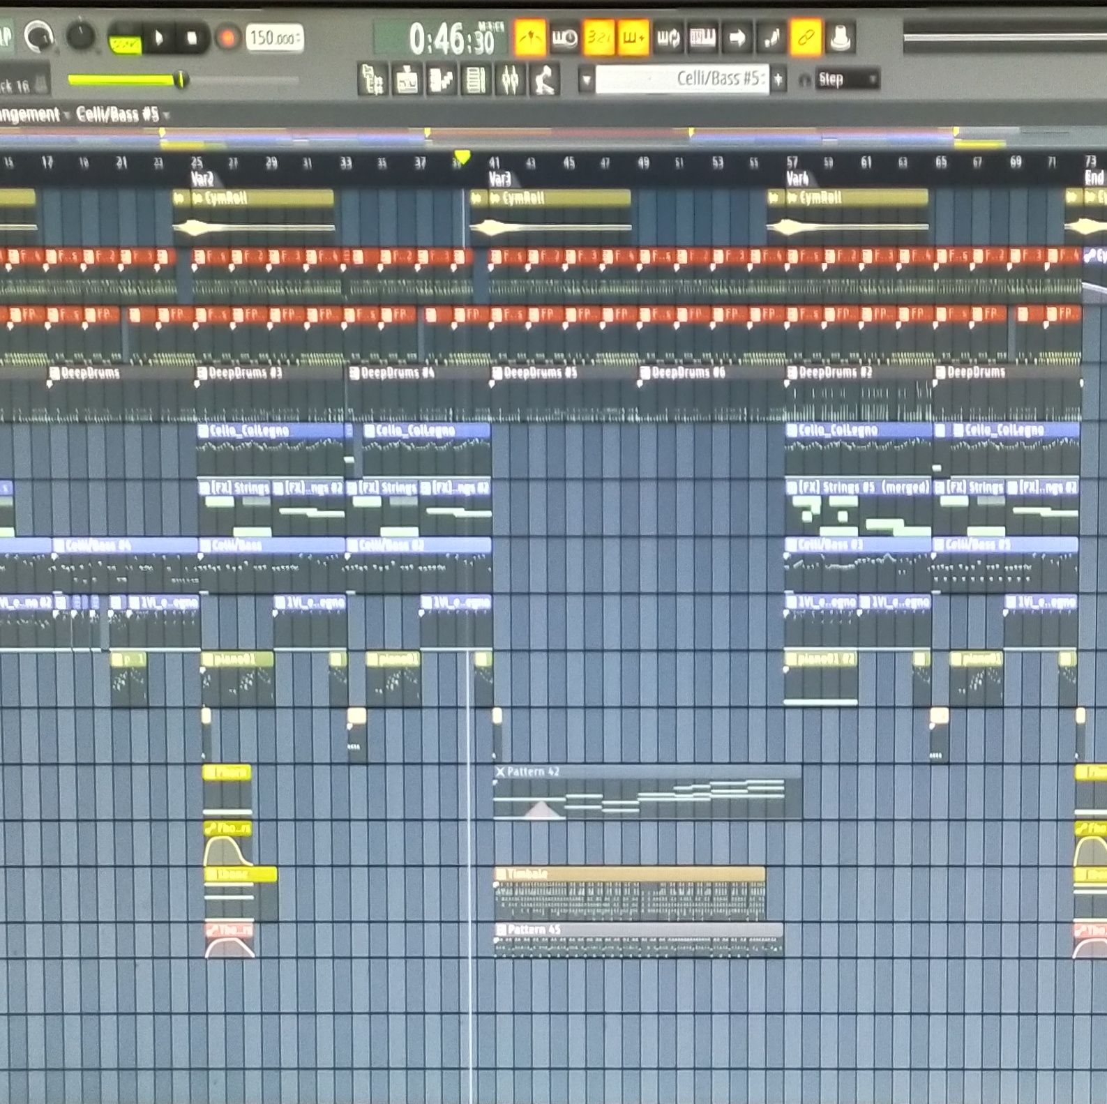Click the orange chain link grouping icon
Screen dimensions: 1107x1104
pyautogui.click(x=806, y=38)
